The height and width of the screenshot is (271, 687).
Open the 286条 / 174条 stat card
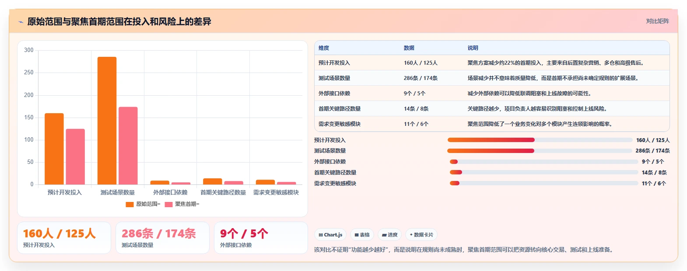(x=162, y=238)
